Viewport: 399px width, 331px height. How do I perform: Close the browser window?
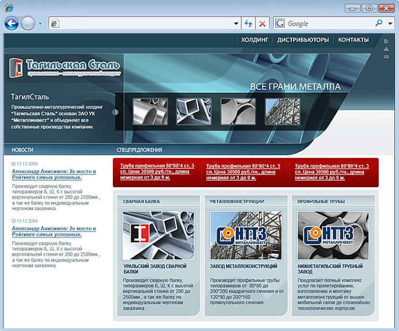(x=386, y=9)
